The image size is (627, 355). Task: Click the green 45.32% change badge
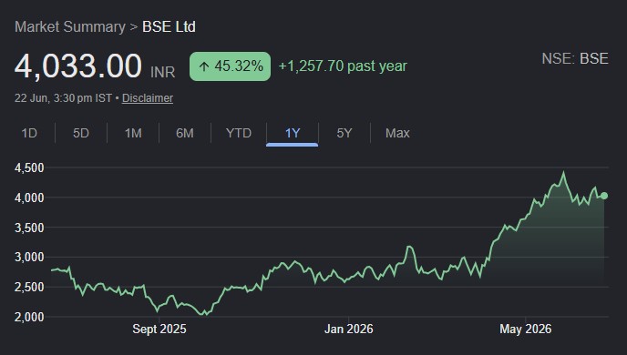click(x=230, y=66)
